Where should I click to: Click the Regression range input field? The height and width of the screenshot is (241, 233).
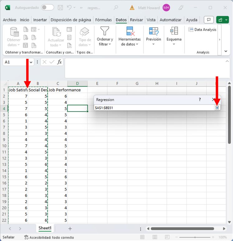tap(154, 107)
